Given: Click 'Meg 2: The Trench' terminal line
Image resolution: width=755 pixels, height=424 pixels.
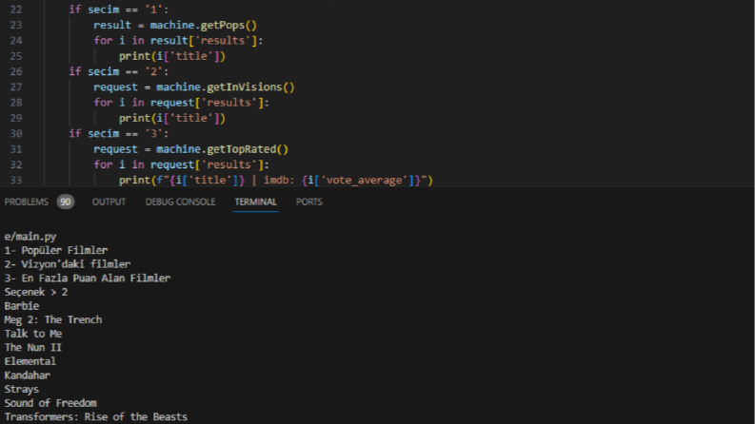Looking at the screenshot, I should coord(53,320).
